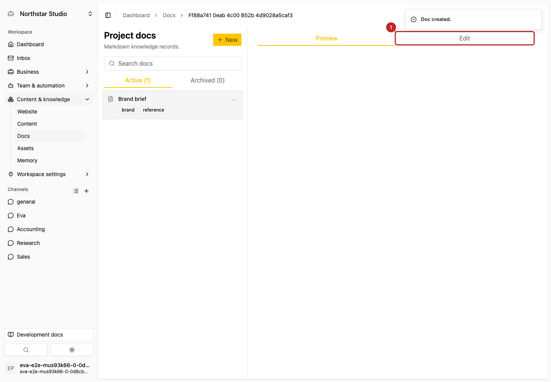
Task: Open the Brand brief options ellipsis
Action: tap(233, 99)
